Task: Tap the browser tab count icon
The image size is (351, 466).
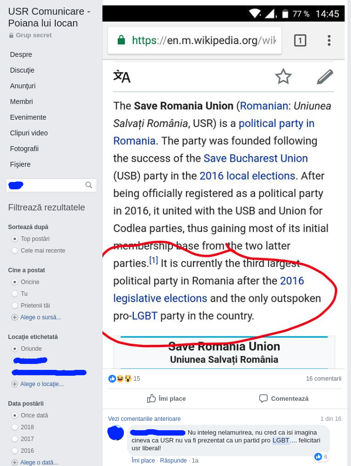Action: (x=300, y=40)
